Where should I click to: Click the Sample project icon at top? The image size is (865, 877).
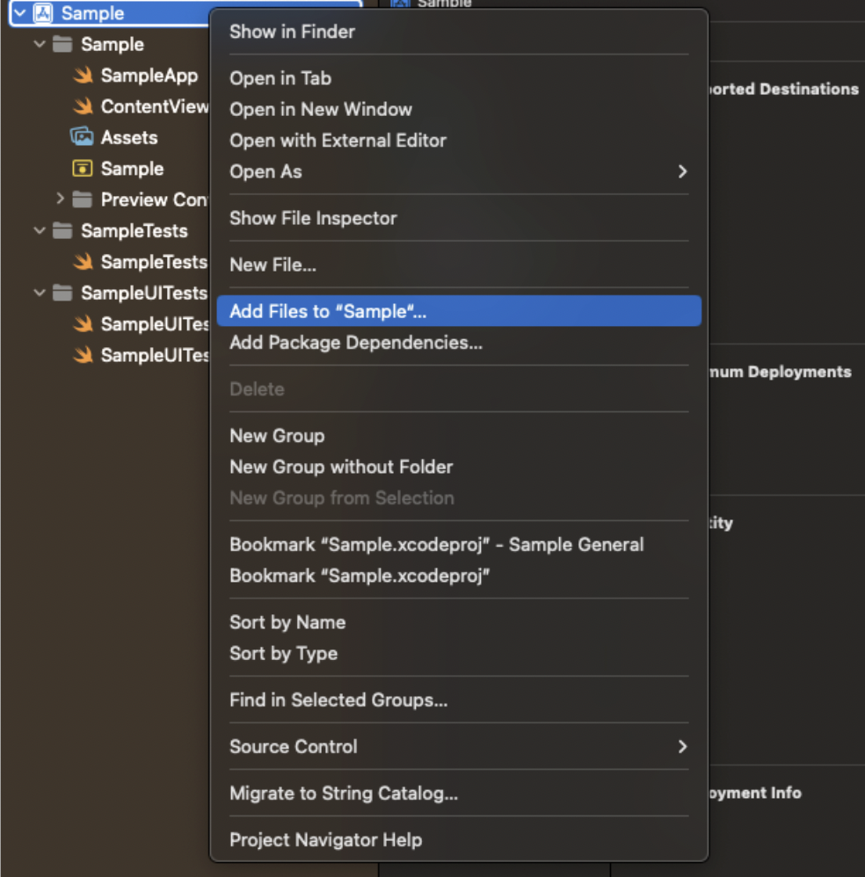tap(43, 13)
